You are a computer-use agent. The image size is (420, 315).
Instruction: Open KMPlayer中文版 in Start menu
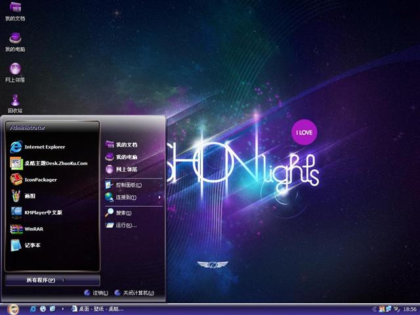(x=42, y=213)
